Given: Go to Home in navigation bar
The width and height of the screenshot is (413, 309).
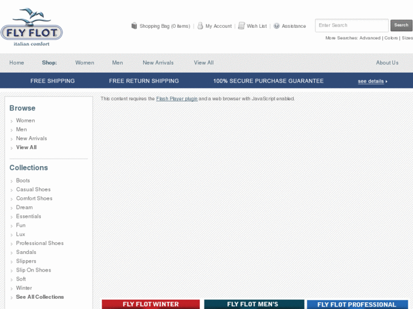Looking at the screenshot, I should tap(16, 62).
